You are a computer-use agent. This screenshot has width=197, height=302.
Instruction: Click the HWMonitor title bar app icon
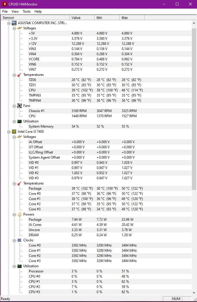point(5,4)
